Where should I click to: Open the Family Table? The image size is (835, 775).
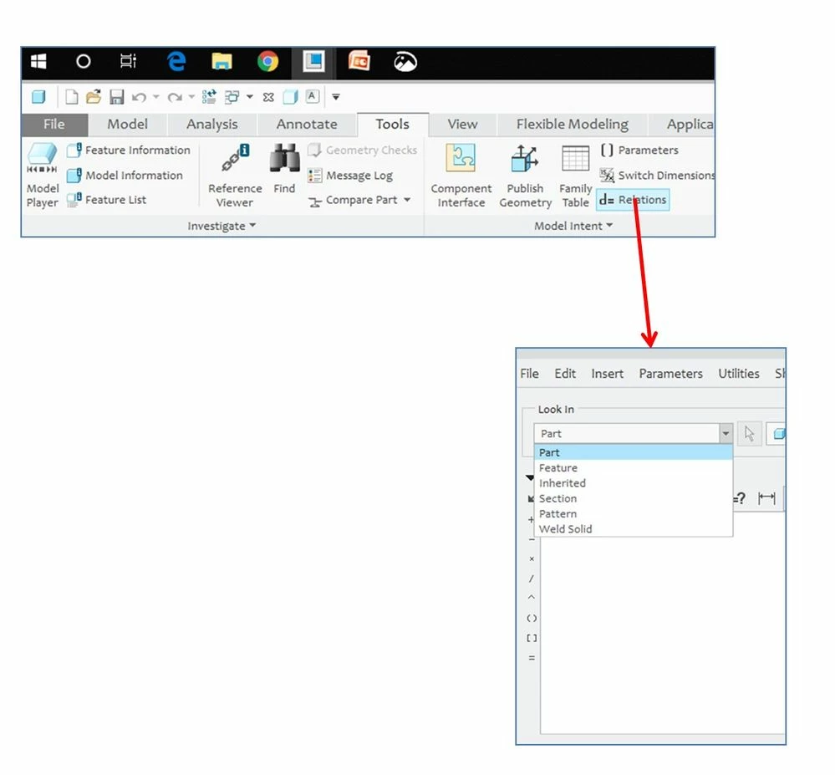pyautogui.click(x=575, y=176)
